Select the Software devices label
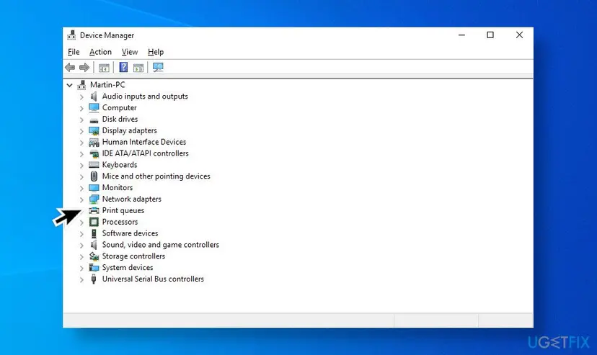The height and width of the screenshot is (355, 597). [x=130, y=233]
